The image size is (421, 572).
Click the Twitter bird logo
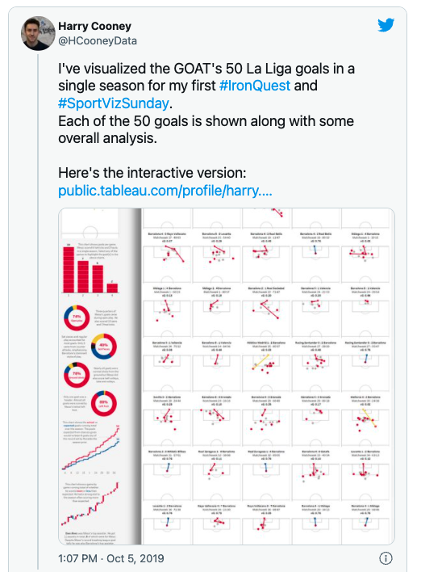386,25
